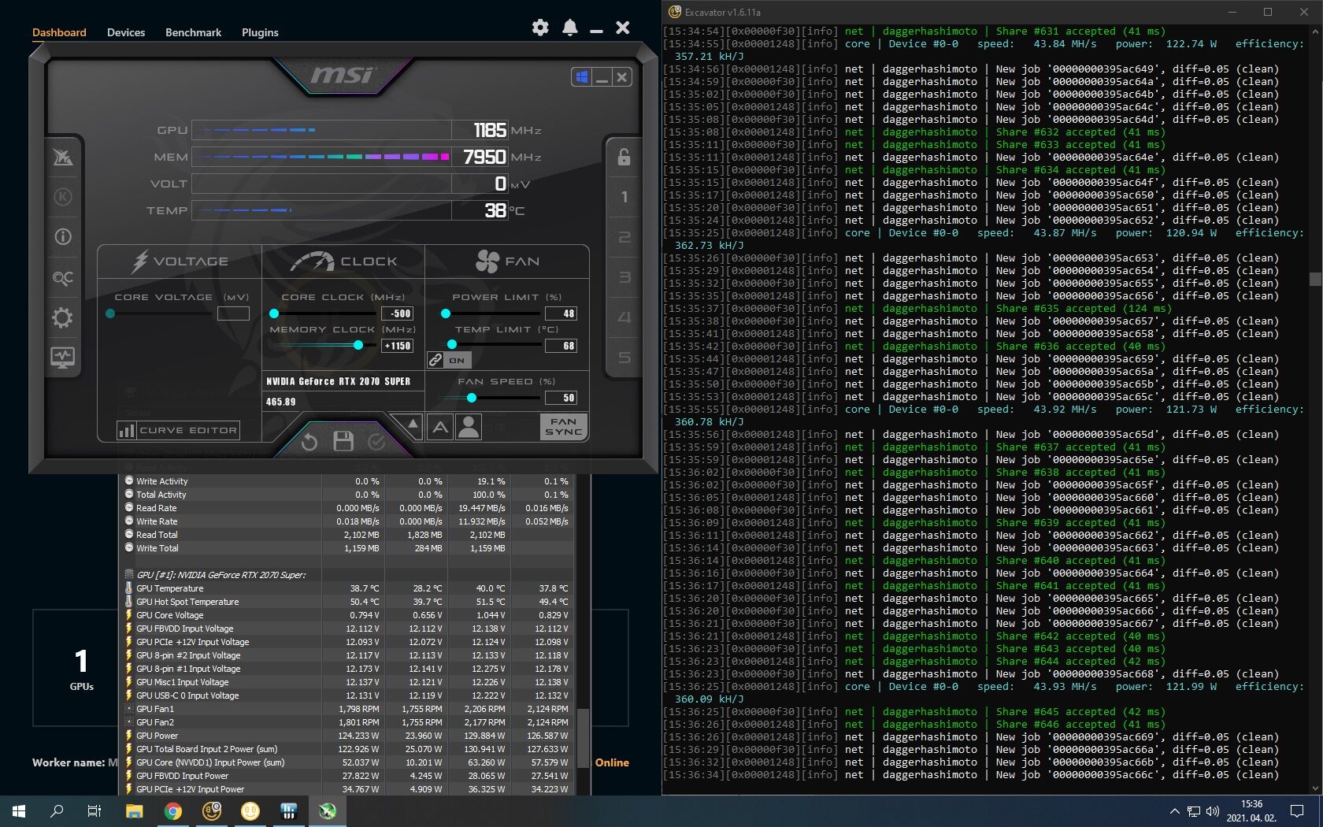This screenshot has height=827, width=1323.
Task: Open Afterburner settings gear in left sidebar
Action: click(63, 317)
